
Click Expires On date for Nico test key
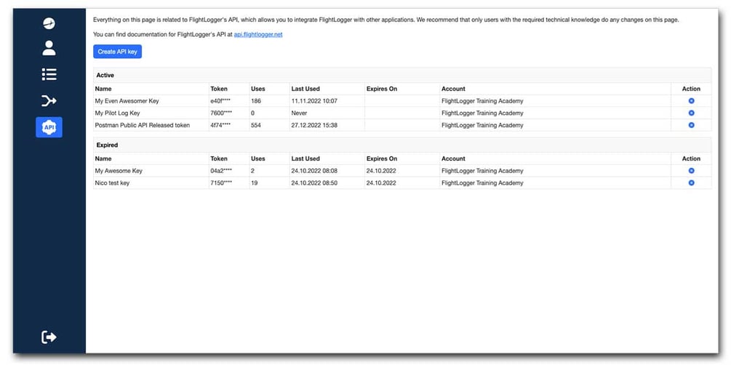tap(381, 183)
